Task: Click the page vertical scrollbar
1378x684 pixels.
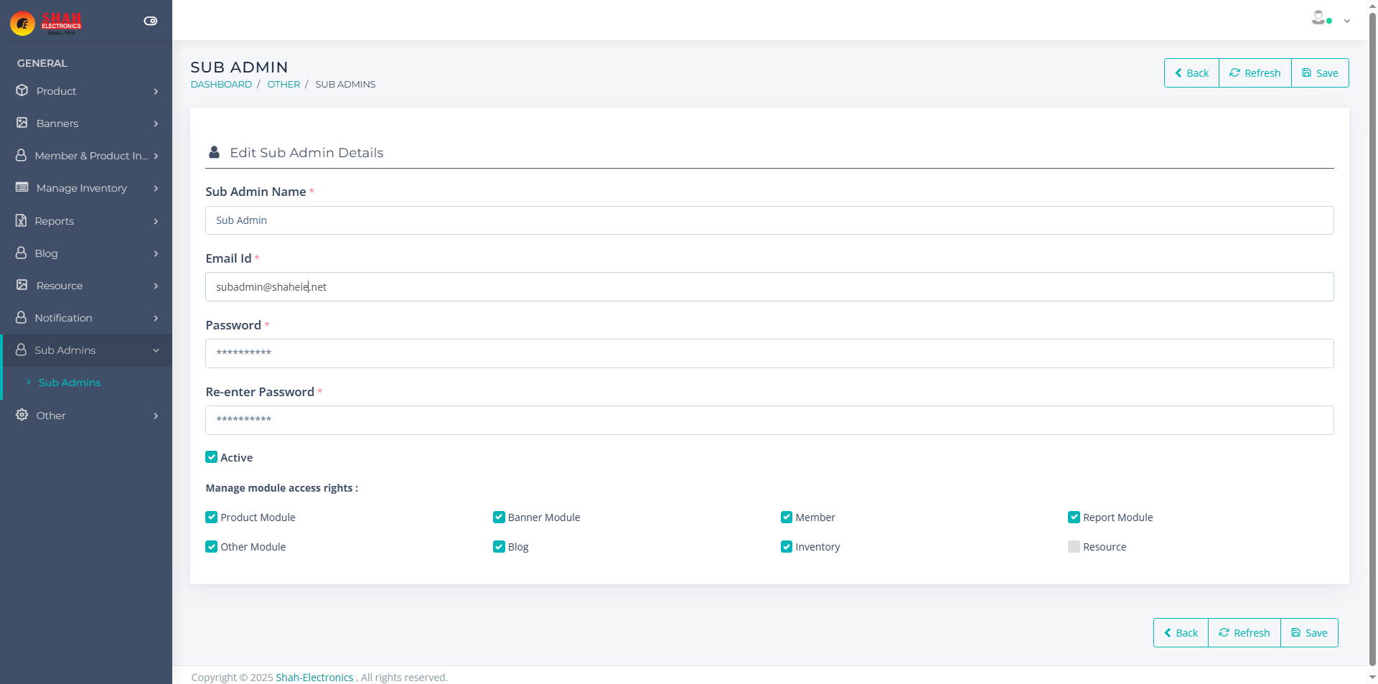Action: tap(1372, 287)
